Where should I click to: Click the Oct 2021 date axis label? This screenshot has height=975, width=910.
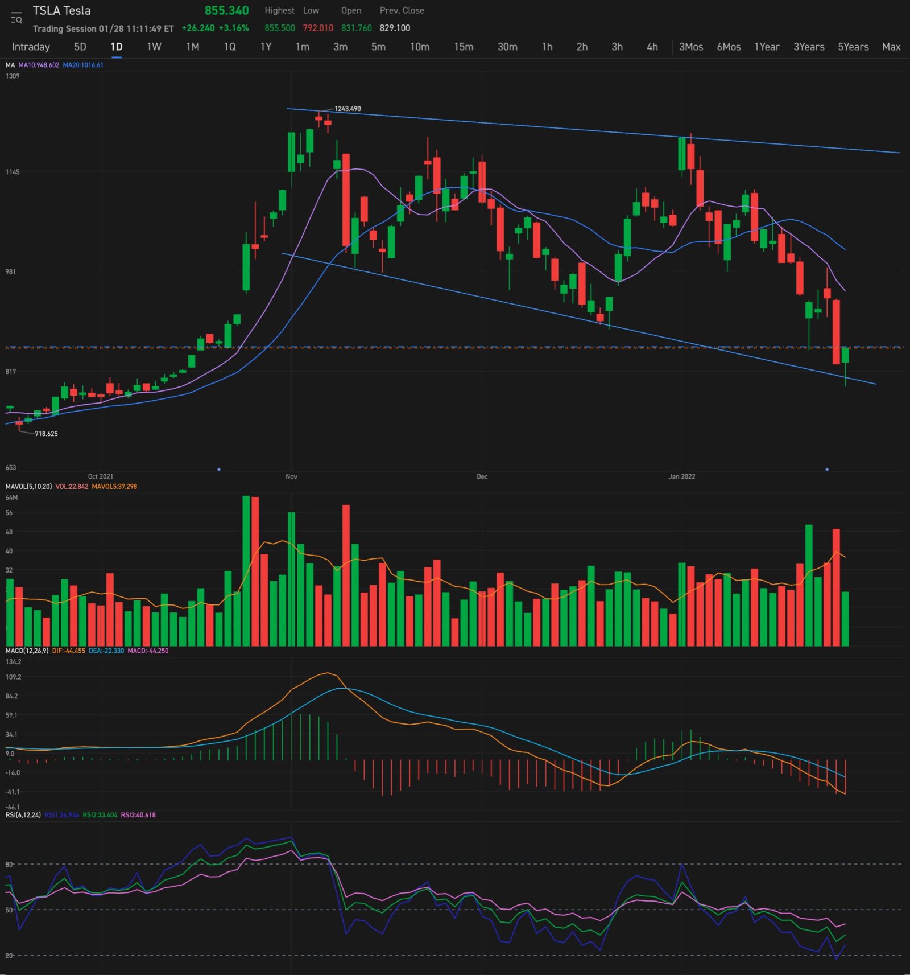pyautogui.click(x=100, y=476)
